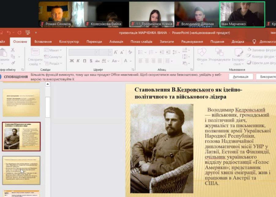Open the Анімація ribbon tab
This screenshot has height=197, width=276.
click(116, 42)
